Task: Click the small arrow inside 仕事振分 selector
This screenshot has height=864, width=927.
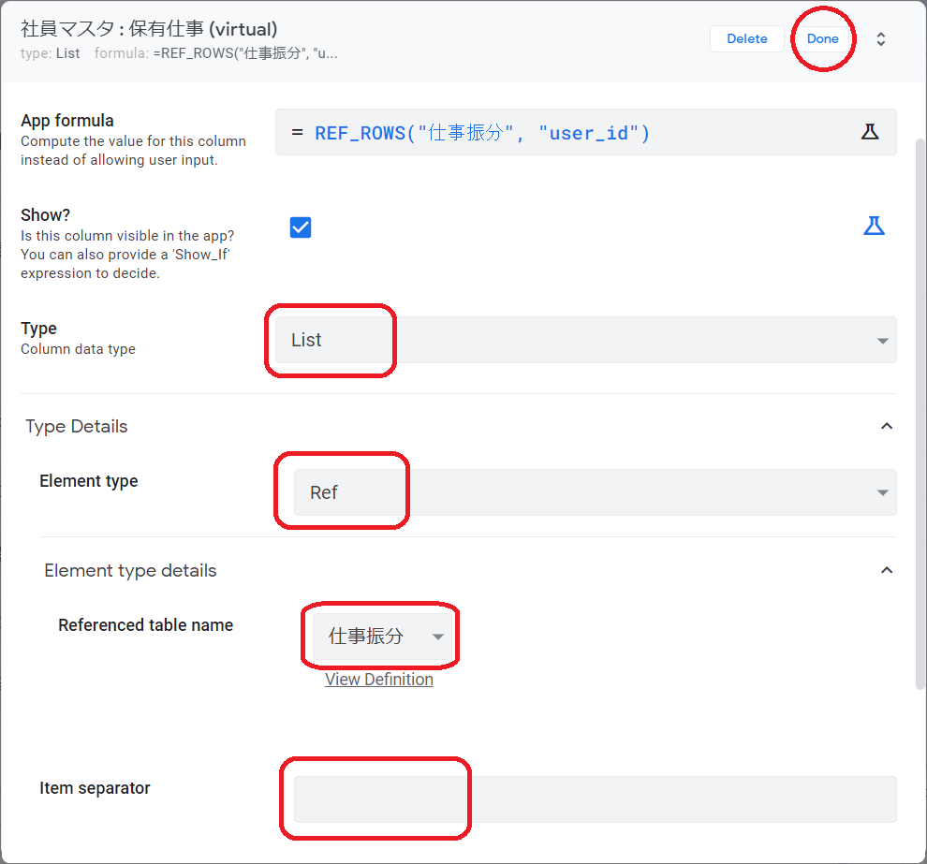Action: coord(437,635)
